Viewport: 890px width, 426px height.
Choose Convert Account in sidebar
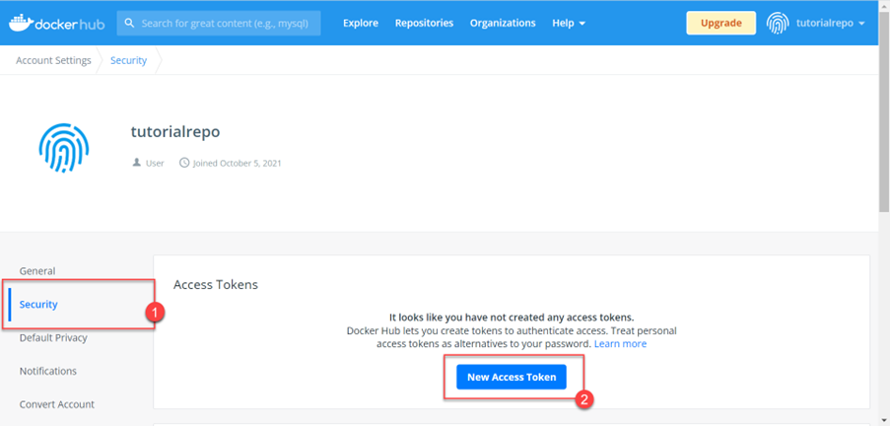pyautogui.click(x=57, y=404)
